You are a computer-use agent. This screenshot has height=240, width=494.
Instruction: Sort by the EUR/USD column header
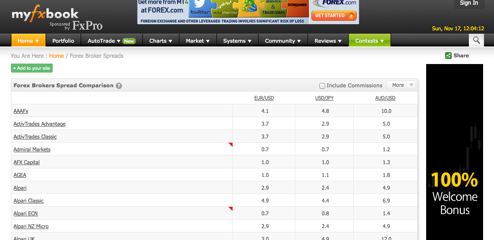click(264, 98)
